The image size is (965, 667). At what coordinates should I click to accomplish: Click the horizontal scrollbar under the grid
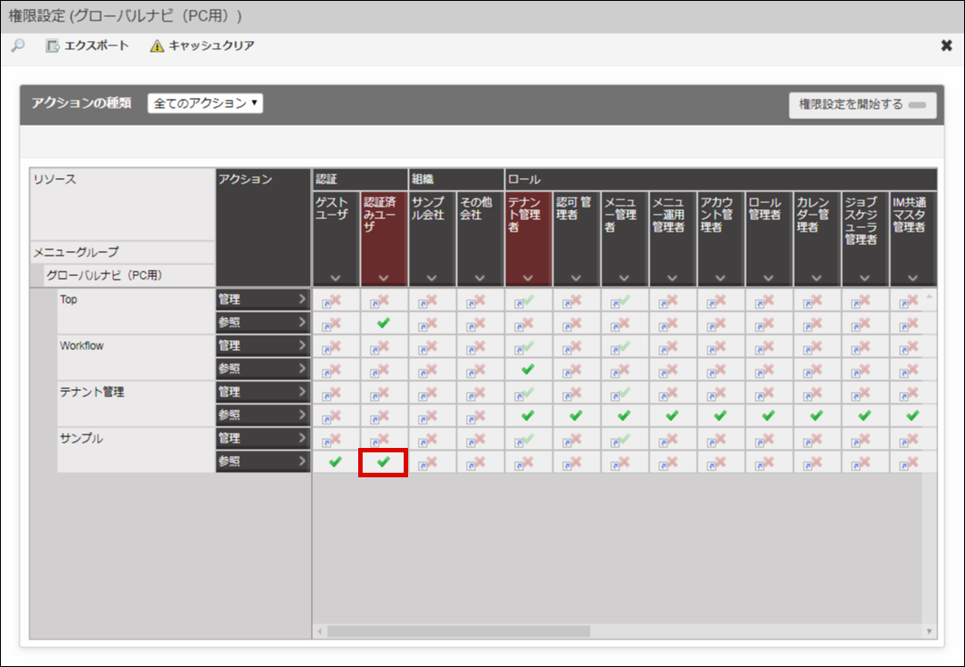click(x=458, y=631)
